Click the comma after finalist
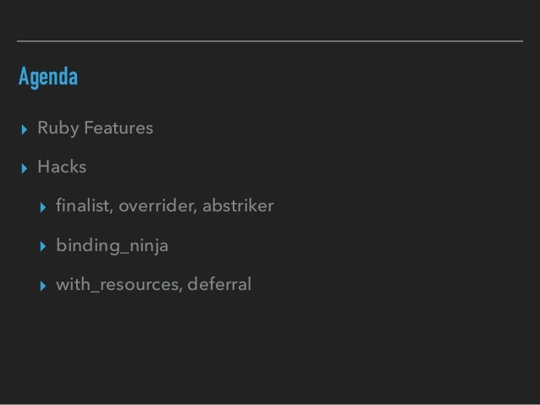 (x=111, y=211)
